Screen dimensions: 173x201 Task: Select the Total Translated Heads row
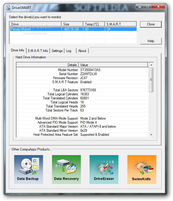(x=83, y=106)
